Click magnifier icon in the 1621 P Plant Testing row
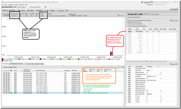The image size is (181, 109). (x=4, y=93)
